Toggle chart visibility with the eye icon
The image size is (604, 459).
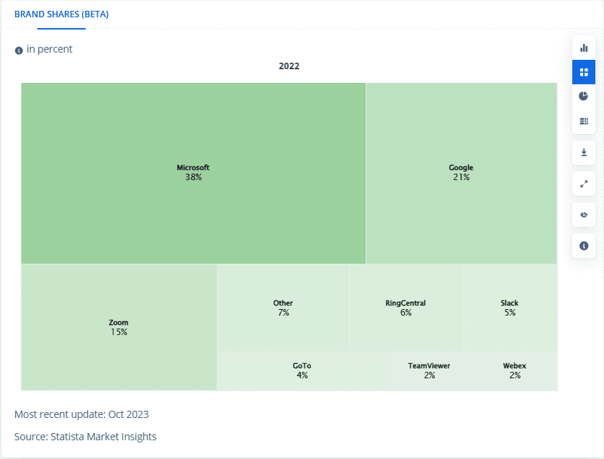coord(583,215)
